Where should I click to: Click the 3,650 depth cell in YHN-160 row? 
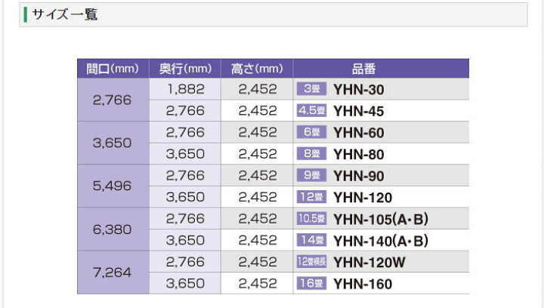pyautogui.click(x=185, y=283)
